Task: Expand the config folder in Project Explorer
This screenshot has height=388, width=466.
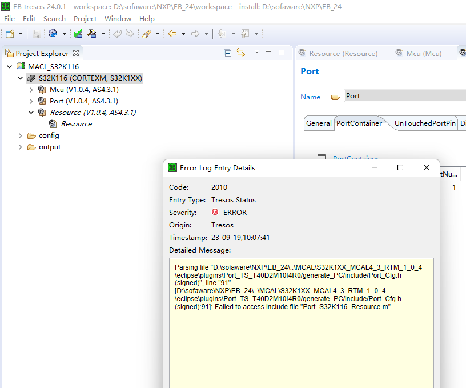Action: pos(21,135)
